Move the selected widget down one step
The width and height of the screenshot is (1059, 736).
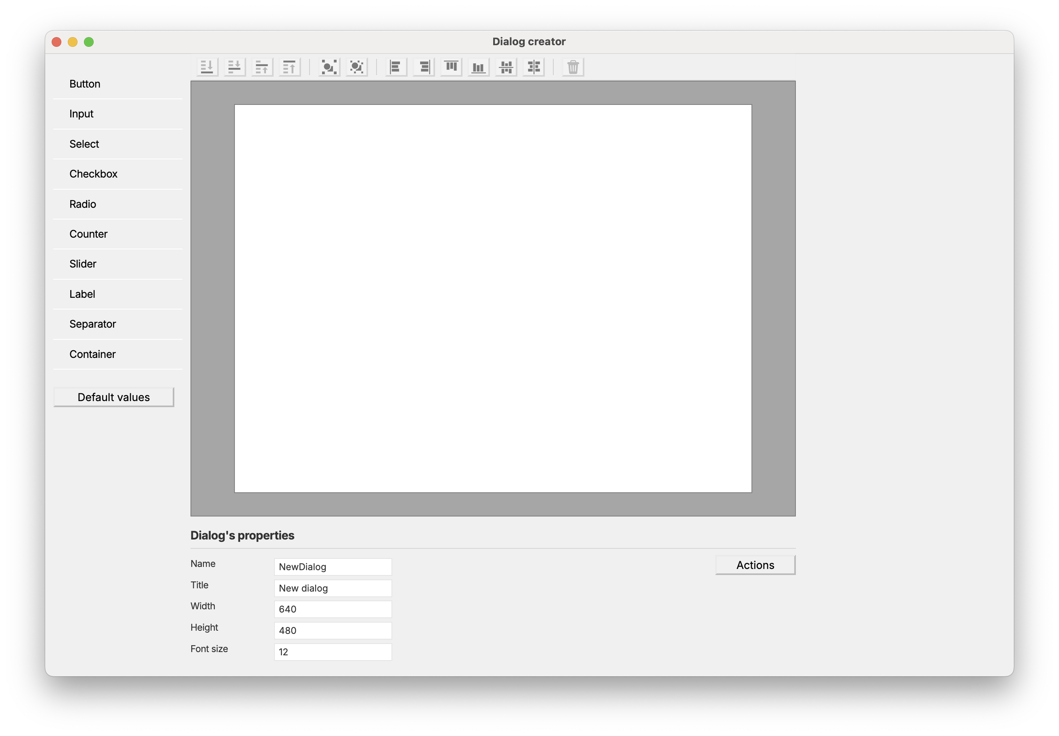234,67
